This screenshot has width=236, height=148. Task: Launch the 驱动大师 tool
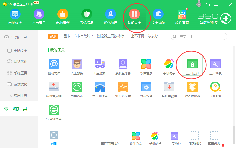(54, 67)
